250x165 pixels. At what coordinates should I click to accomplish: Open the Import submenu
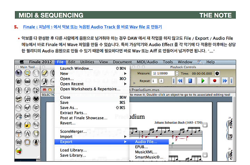92,137
